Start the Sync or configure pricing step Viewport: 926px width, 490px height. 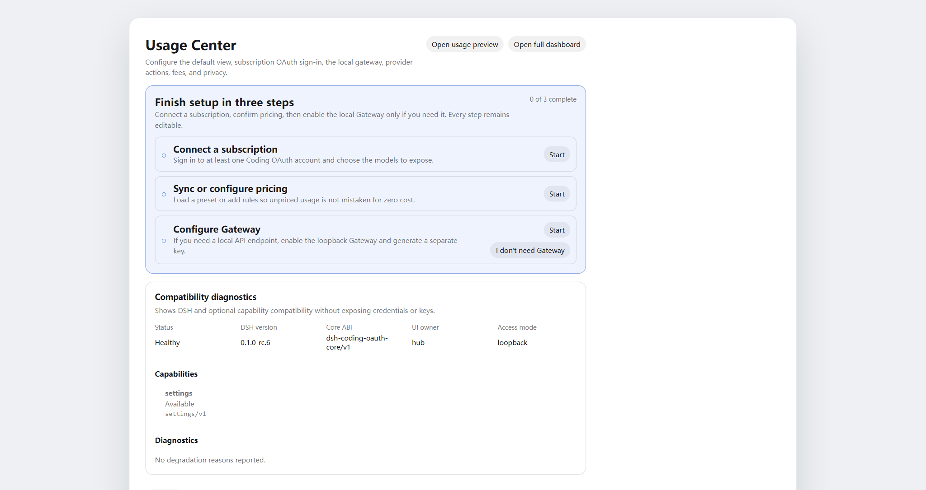(557, 194)
